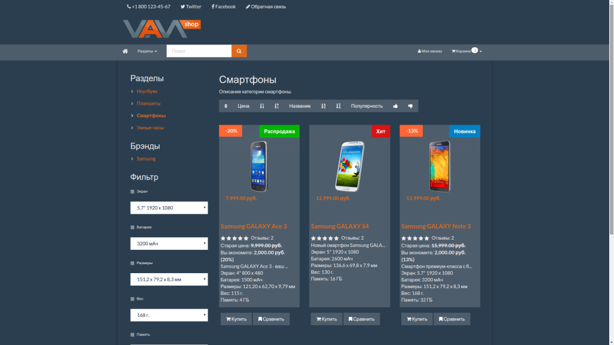Buy Samsung GALAXY S4 with Купить
The image size is (614, 345).
coord(327,319)
